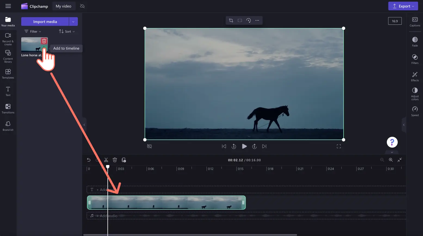The width and height of the screenshot is (423, 236).
Task: Open the Sort dropdown
Action: pyautogui.click(x=67, y=32)
